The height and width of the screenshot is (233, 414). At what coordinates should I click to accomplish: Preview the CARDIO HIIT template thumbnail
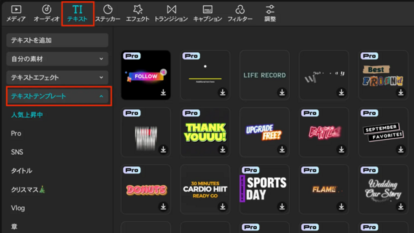point(205,189)
